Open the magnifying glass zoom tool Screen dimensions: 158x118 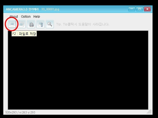point(50,24)
